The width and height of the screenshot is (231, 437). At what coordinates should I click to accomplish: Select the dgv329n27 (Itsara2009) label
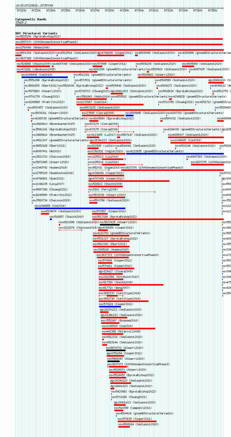coord(116,271)
